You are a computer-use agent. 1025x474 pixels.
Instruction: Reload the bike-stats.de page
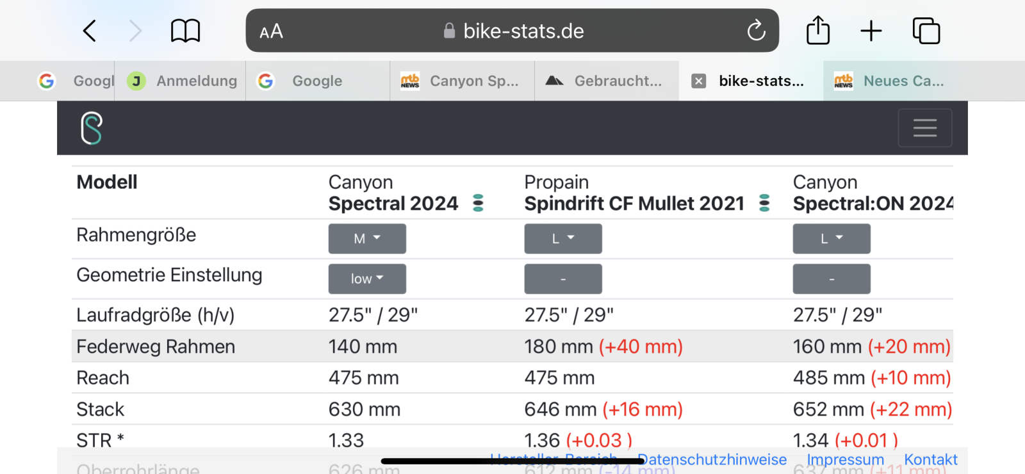coord(756,30)
